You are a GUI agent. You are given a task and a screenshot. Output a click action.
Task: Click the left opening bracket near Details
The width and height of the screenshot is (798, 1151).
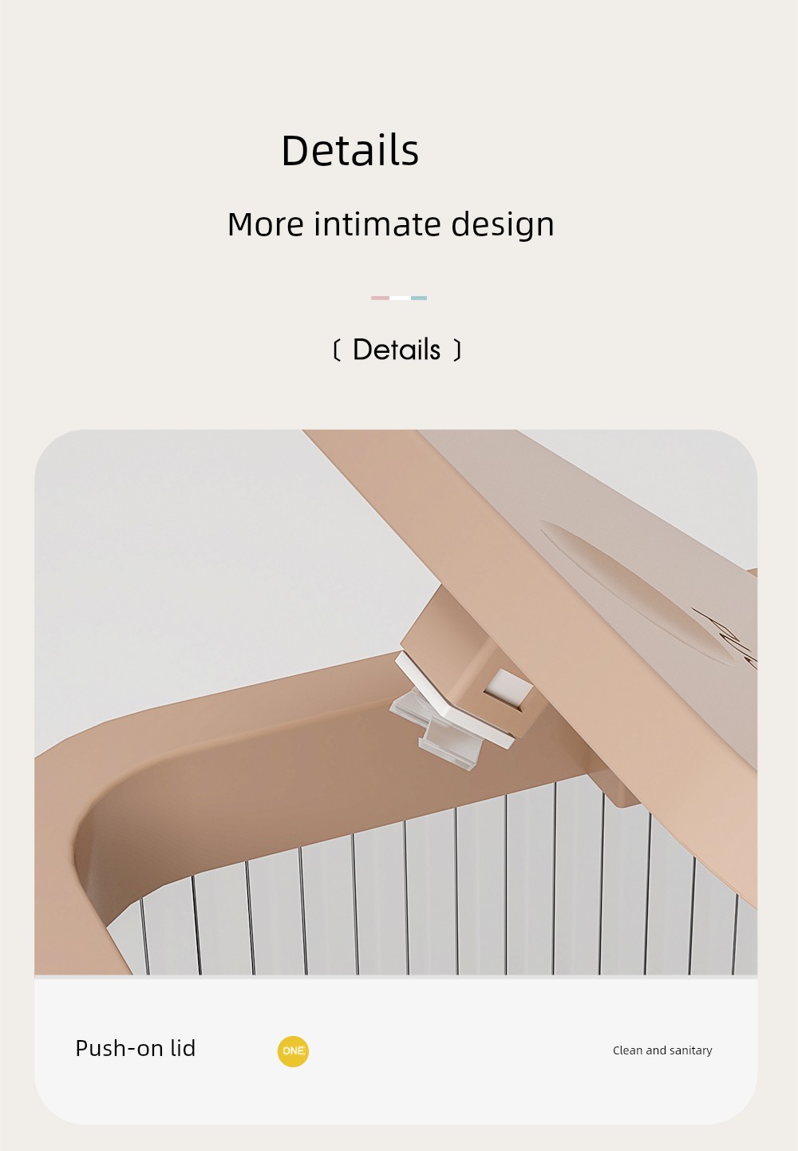click(x=336, y=350)
